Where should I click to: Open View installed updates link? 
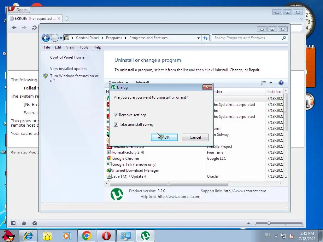coord(68,69)
